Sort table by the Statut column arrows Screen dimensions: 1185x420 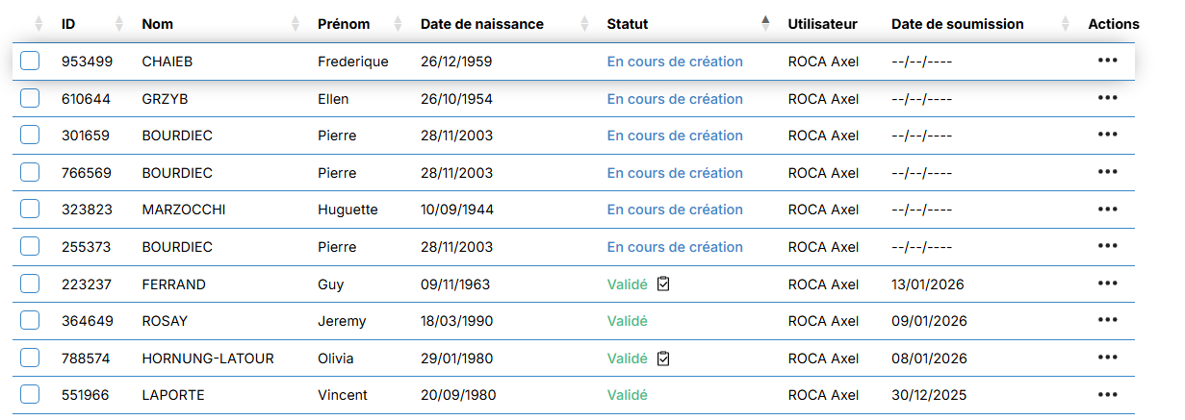(x=765, y=24)
